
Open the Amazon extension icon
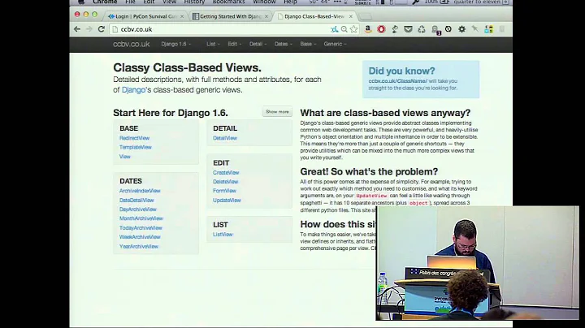pos(368,29)
